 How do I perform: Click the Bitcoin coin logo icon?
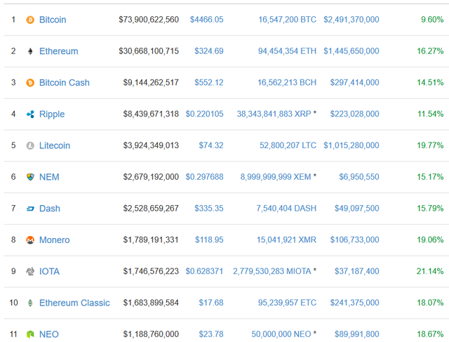click(x=30, y=20)
